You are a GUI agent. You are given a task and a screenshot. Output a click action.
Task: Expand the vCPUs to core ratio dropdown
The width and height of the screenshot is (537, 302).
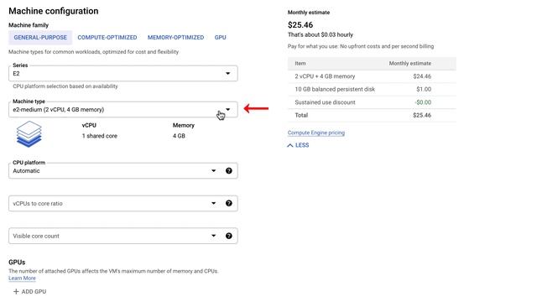[x=123, y=203]
